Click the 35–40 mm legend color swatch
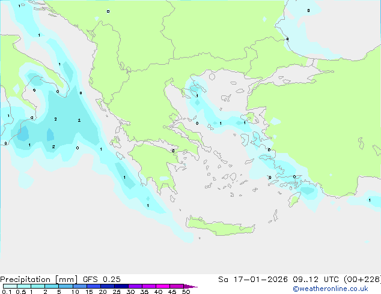The image size is (381, 294). click(x=149, y=286)
